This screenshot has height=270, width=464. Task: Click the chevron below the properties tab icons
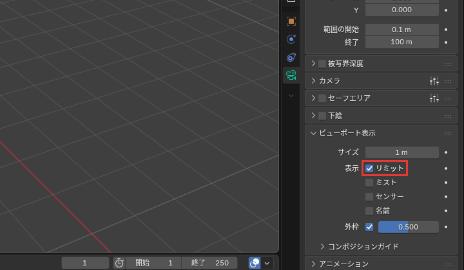[x=291, y=96]
